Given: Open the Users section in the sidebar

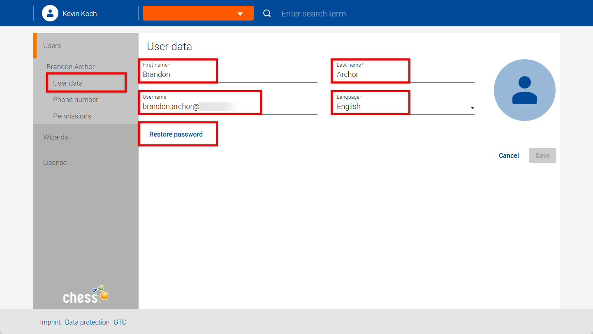Looking at the screenshot, I should (x=52, y=46).
